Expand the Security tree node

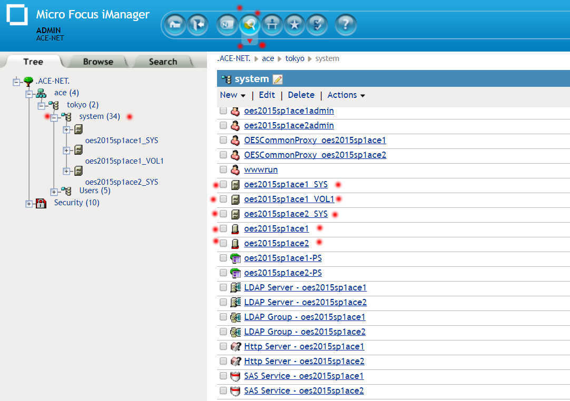point(29,204)
